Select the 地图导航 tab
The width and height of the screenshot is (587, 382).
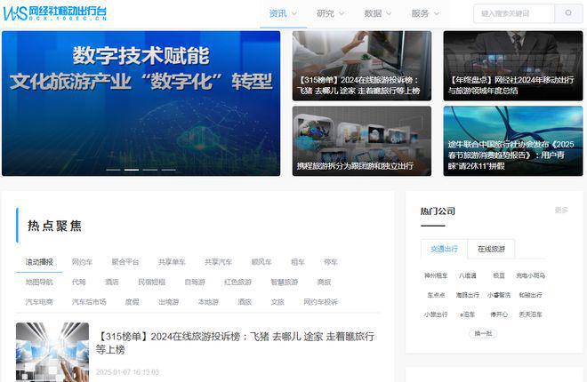39,282
